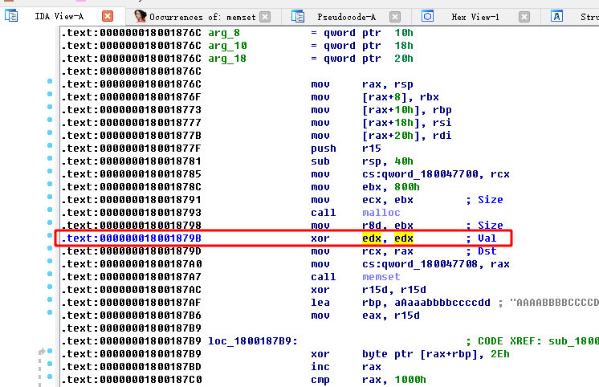Click first highlighted edx operand in xor

(372, 238)
